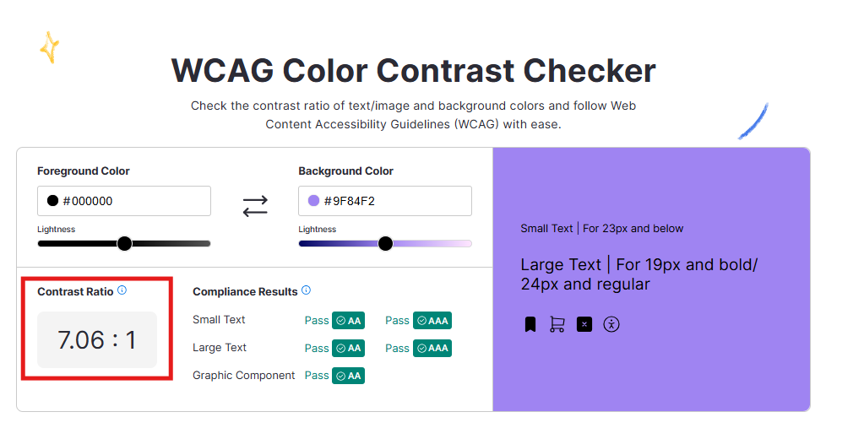Click the square X icon in the preview
The image size is (864, 439).
point(584,324)
